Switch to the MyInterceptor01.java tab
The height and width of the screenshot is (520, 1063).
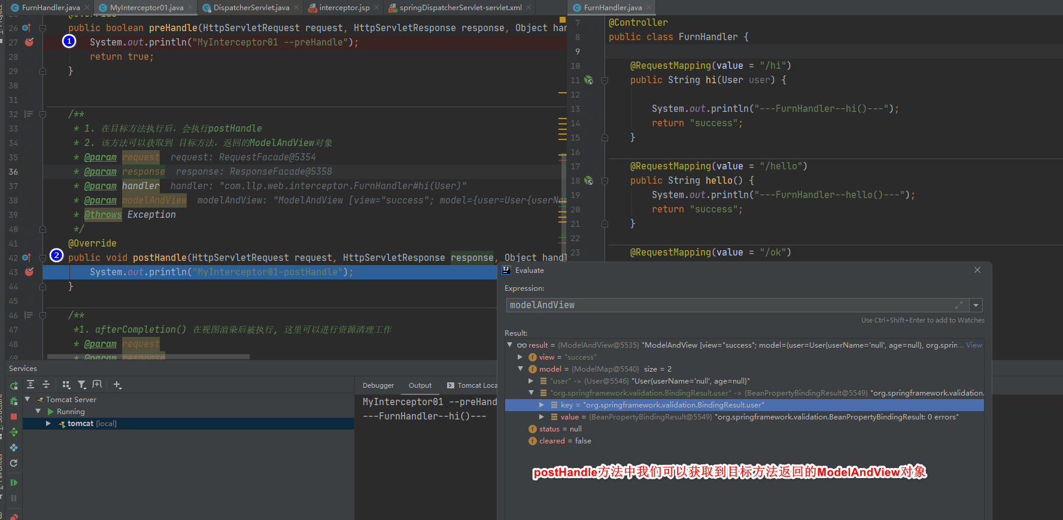pyautogui.click(x=146, y=8)
